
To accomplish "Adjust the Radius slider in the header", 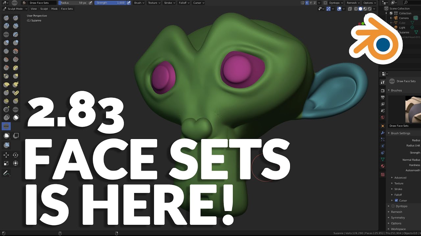I will pos(73,3).
